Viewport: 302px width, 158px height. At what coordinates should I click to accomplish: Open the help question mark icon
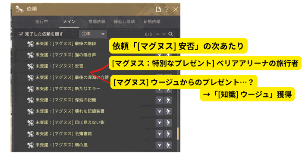[x=167, y=9]
